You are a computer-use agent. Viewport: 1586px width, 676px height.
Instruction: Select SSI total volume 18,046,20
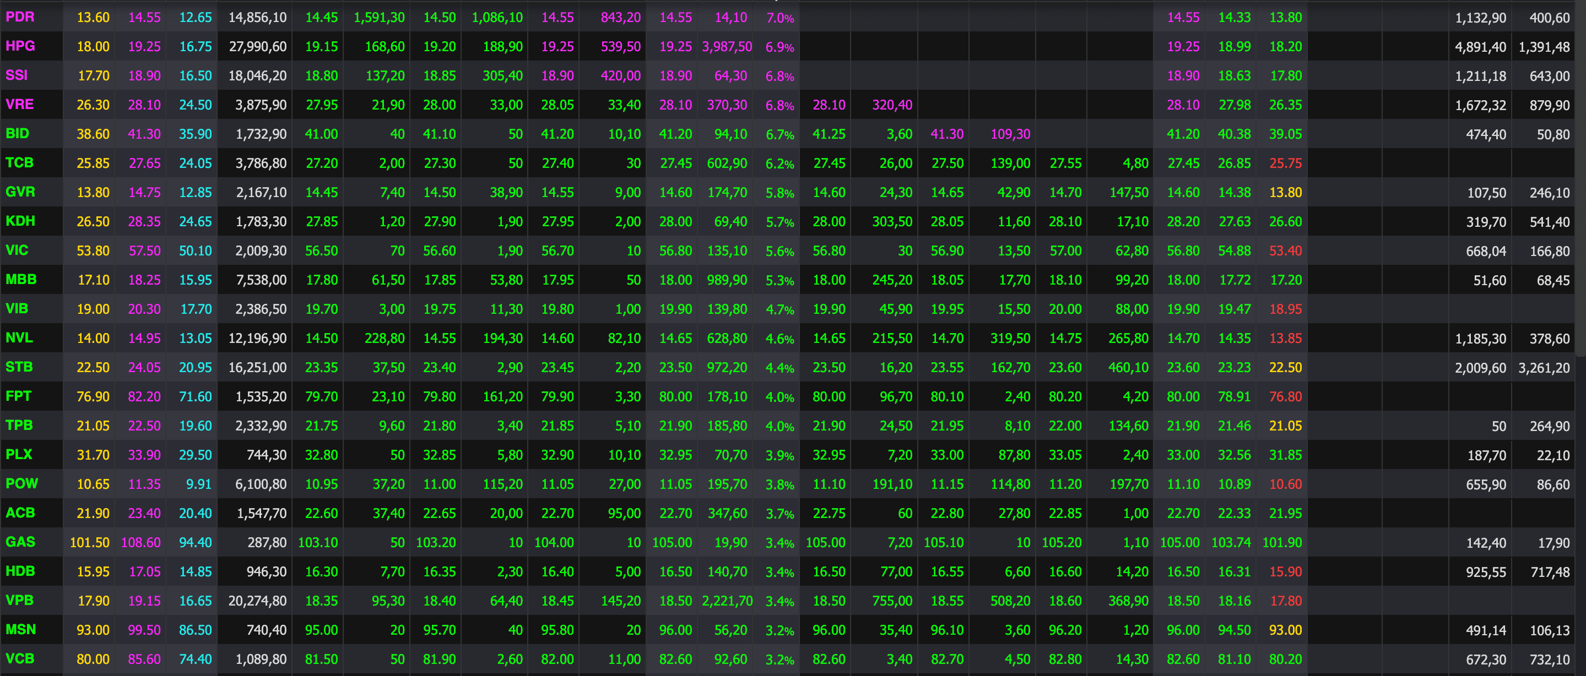tap(257, 77)
